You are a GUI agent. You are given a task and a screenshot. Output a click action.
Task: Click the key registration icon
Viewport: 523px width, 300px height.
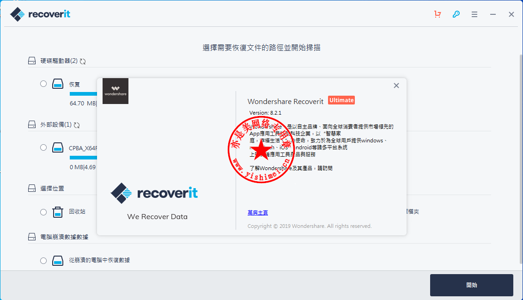(x=456, y=14)
